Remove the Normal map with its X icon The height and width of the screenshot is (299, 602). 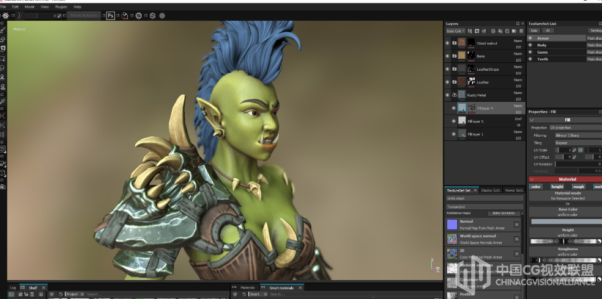coord(517,225)
